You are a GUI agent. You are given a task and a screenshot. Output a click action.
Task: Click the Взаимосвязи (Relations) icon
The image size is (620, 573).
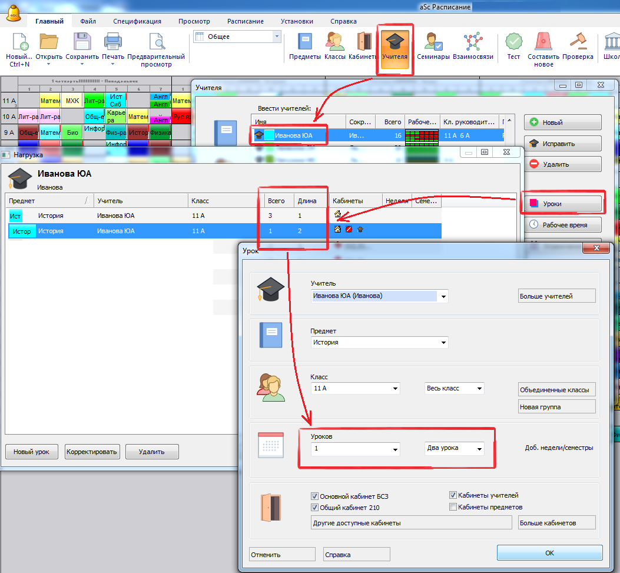click(473, 46)
